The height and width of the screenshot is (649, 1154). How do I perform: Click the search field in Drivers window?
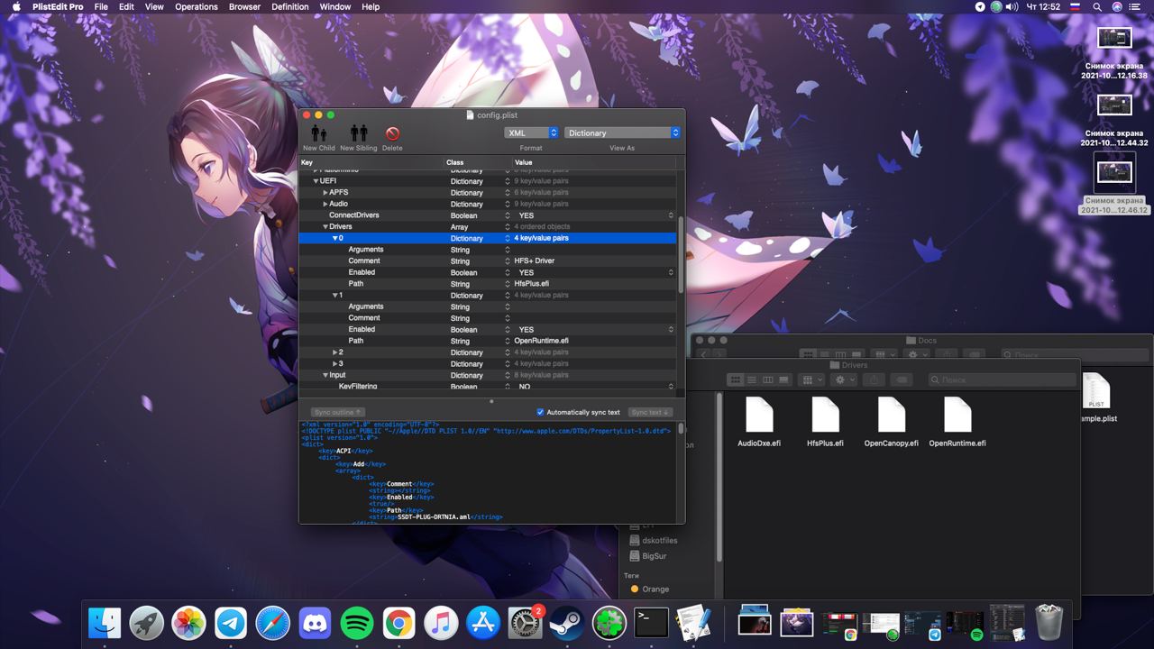point(1001,379)
